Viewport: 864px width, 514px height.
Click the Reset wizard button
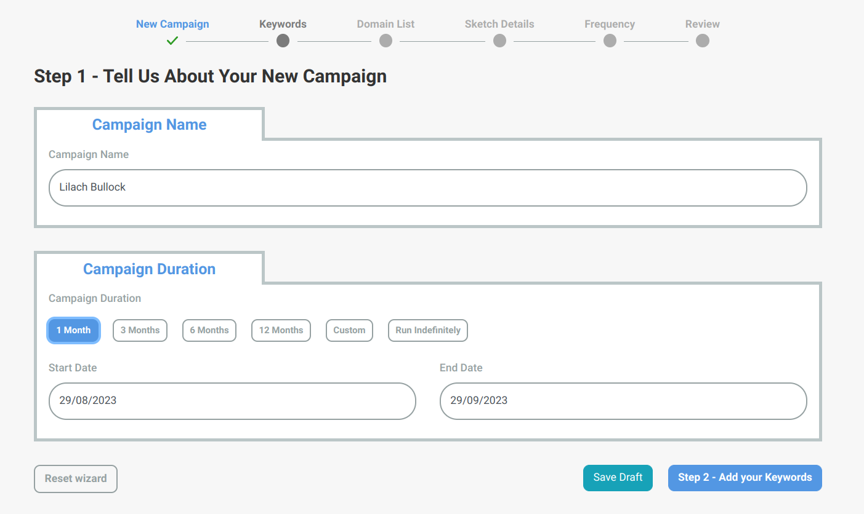click(x=76, y=478)
